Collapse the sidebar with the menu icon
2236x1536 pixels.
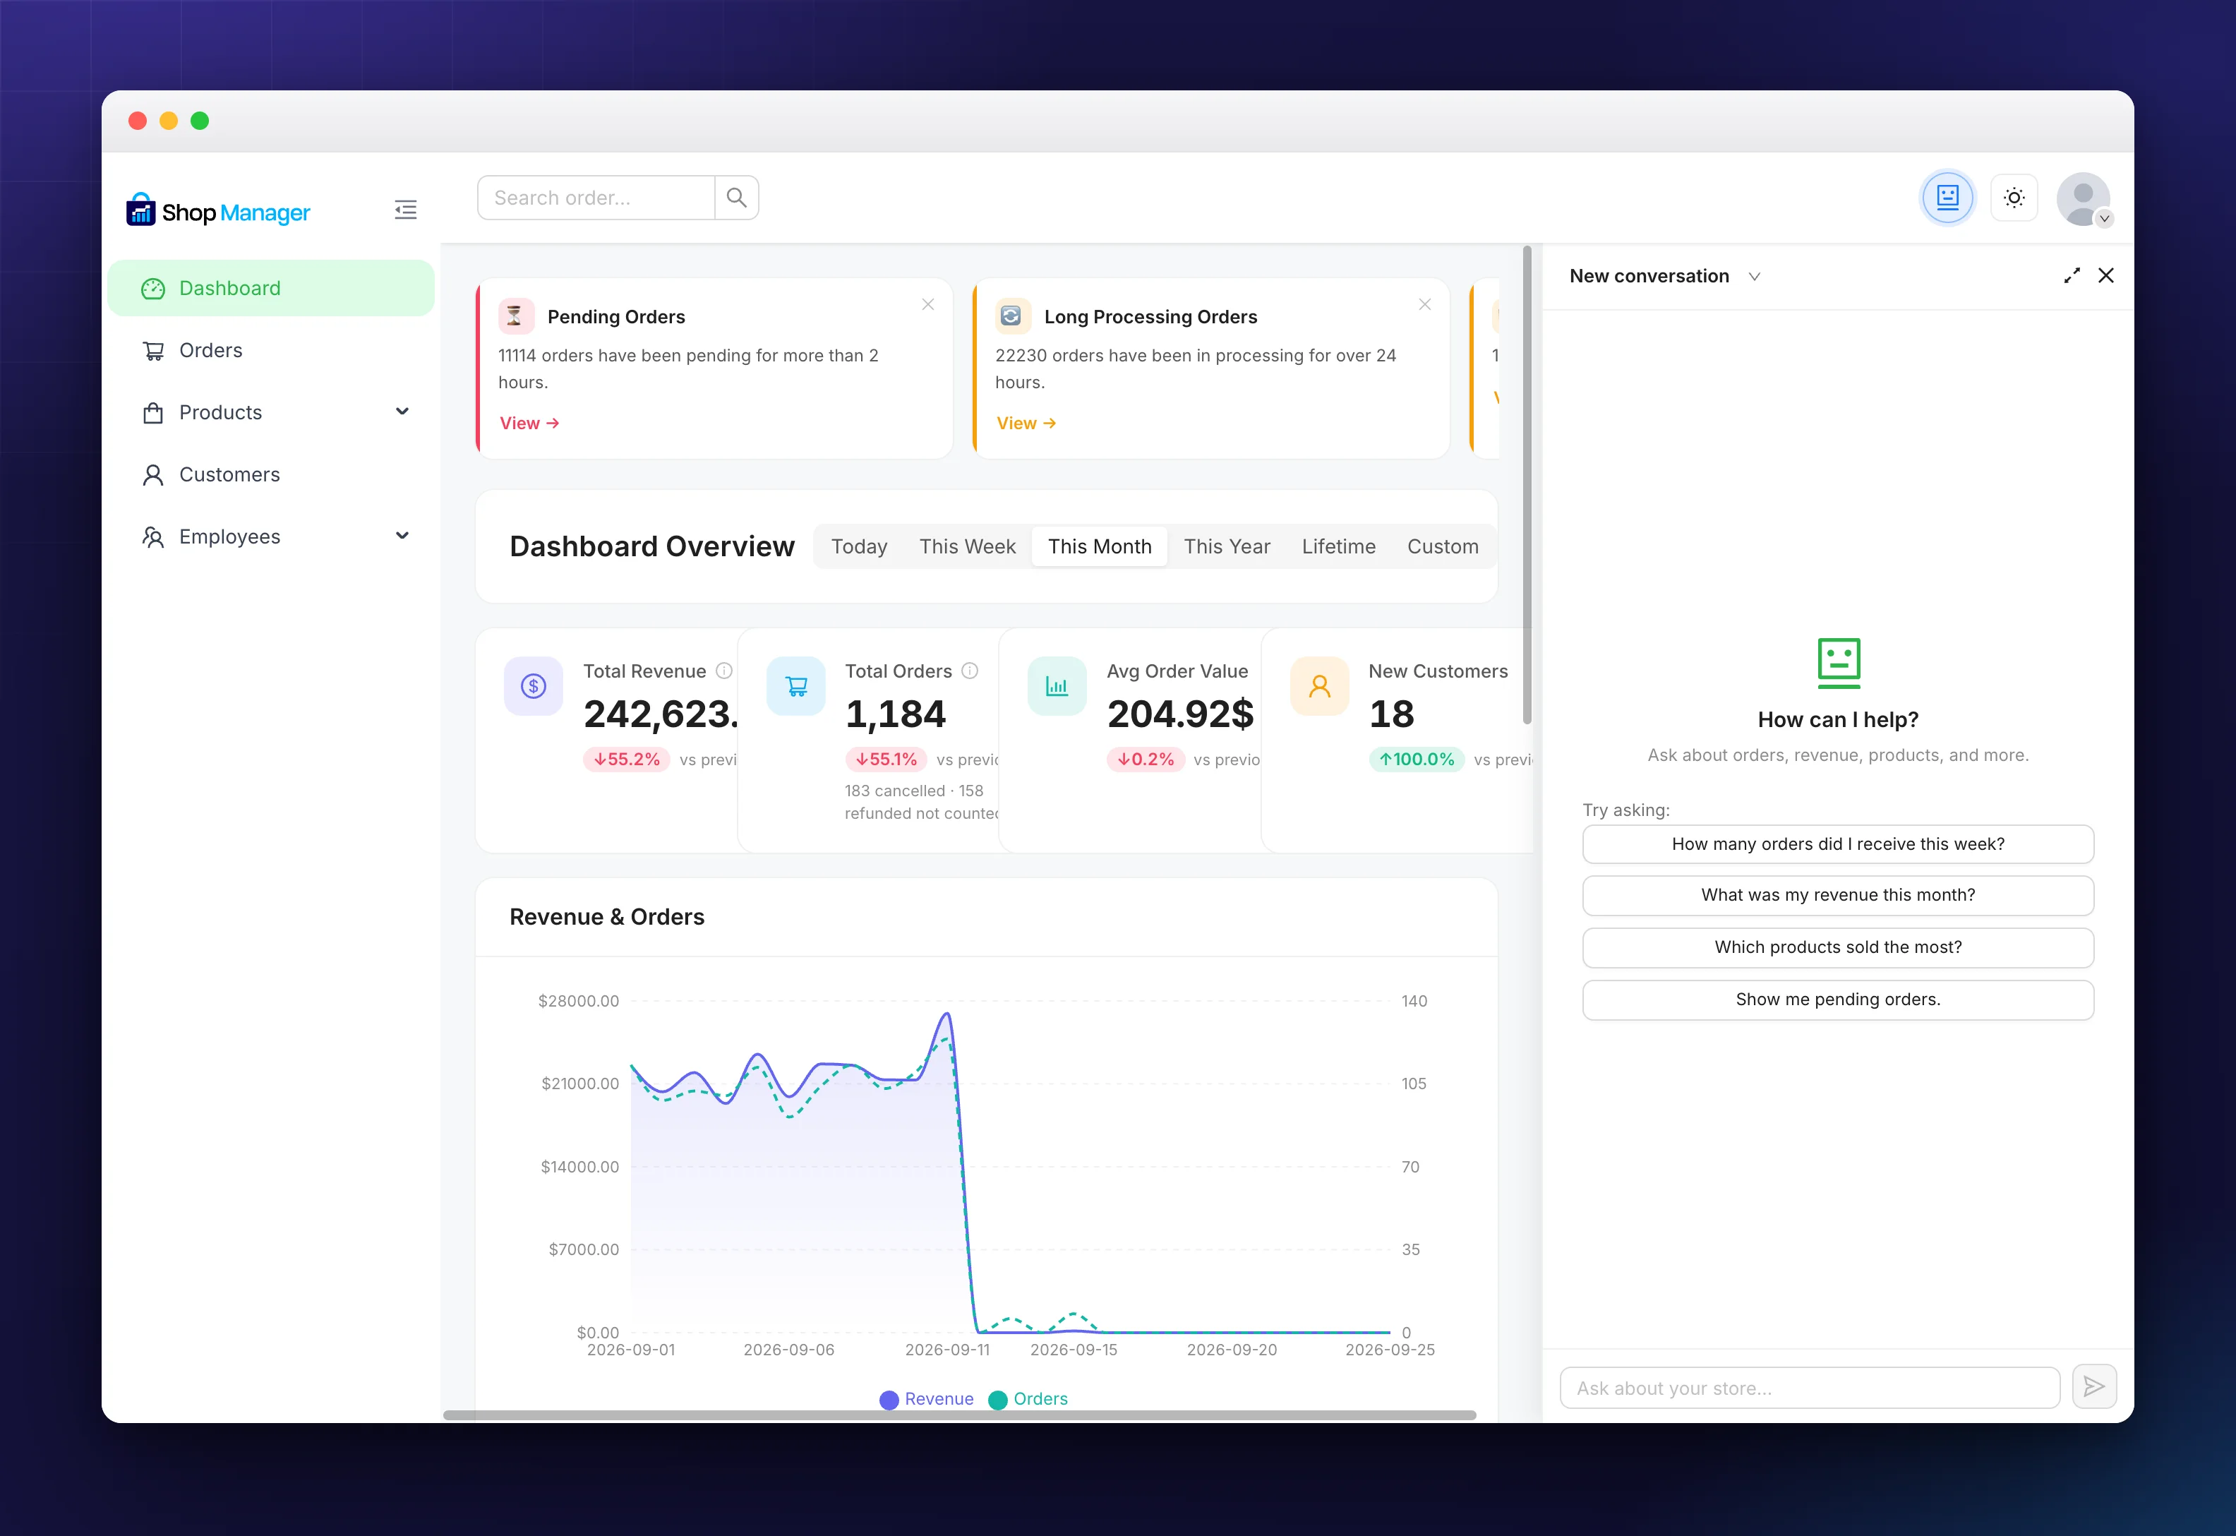click(405, 210)
